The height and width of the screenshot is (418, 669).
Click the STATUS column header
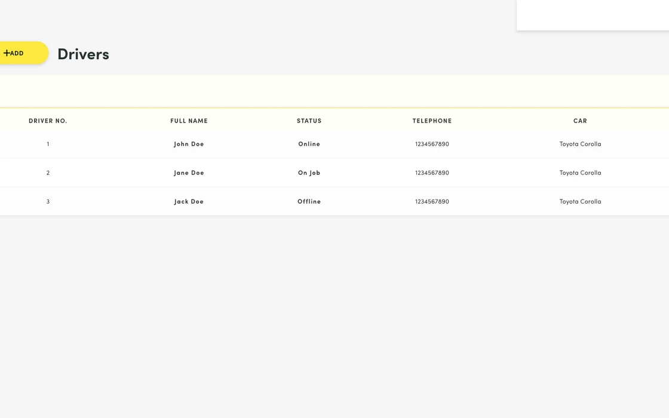tap(309, 121)
